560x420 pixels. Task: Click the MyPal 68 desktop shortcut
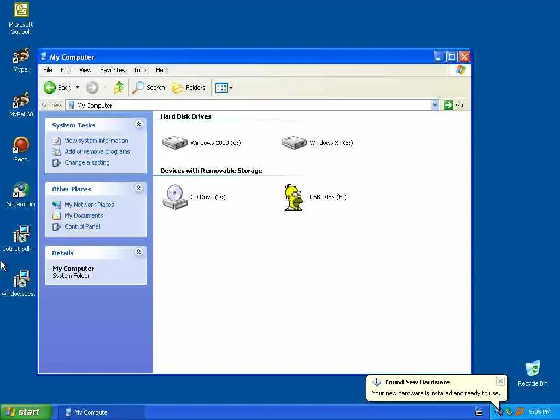point(21,105)
